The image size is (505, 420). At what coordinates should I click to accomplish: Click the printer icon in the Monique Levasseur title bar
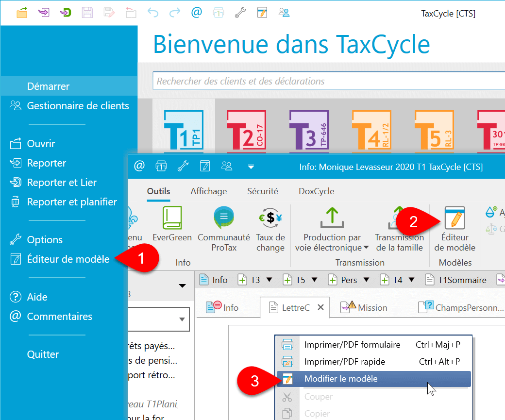pos(161,166)
